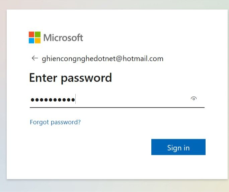Screen dimensions: 229x192
Task: Click the Enter password heading
Action: click(70, 78)
